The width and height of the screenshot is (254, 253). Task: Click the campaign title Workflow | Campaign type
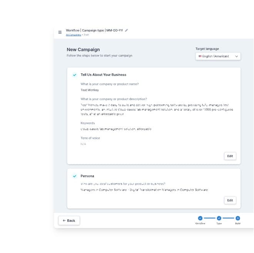pyautogui.click(x=94, y=30)
